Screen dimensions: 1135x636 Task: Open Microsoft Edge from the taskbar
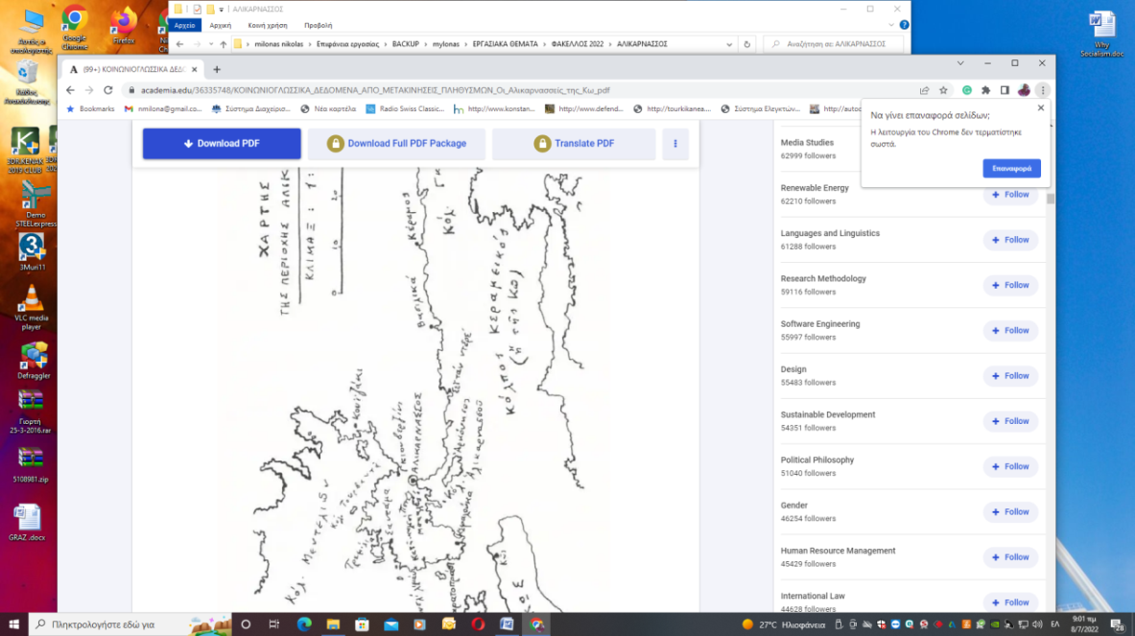(x=304, y=624)
